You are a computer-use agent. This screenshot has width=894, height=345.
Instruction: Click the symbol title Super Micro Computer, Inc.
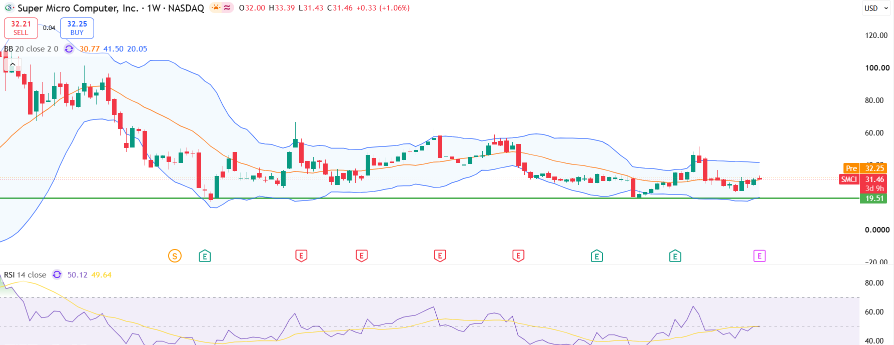point(78,8)
